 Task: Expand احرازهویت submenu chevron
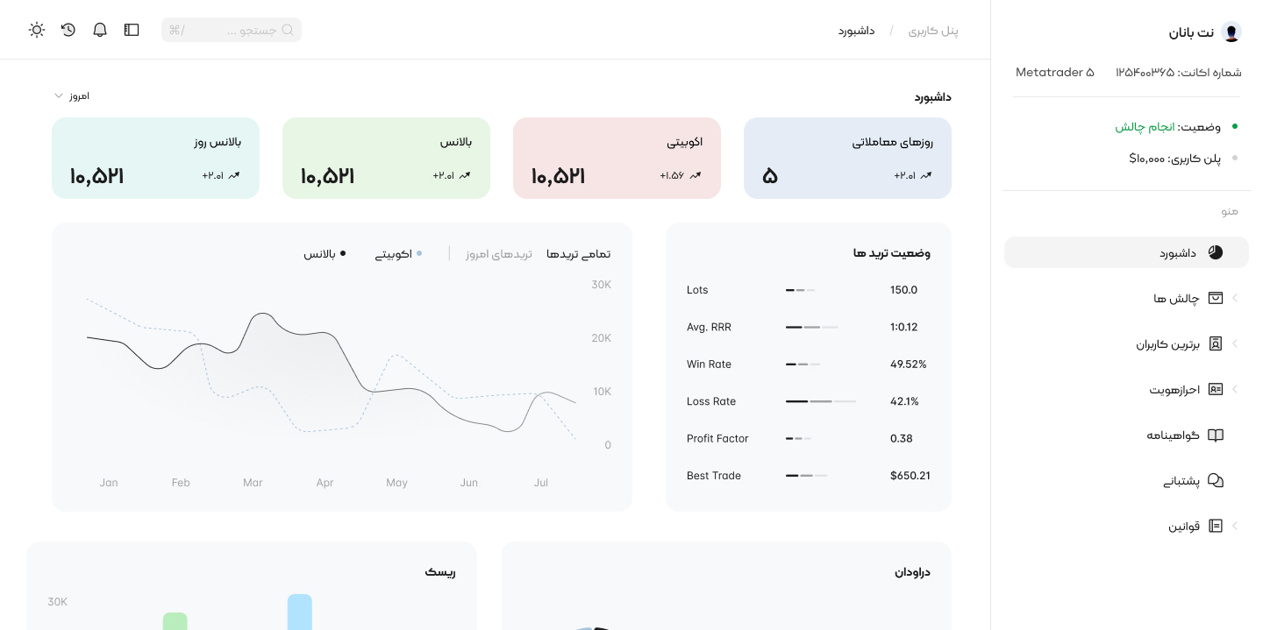point(1235,389)
